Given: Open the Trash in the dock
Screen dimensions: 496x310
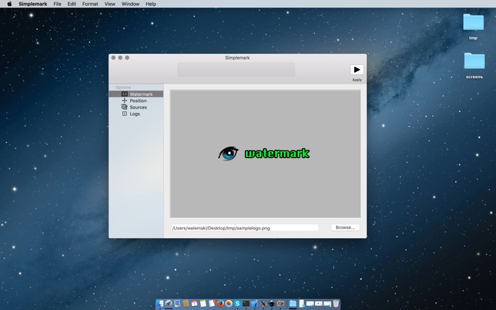Looking at the screenshot, I should point(335,304).
